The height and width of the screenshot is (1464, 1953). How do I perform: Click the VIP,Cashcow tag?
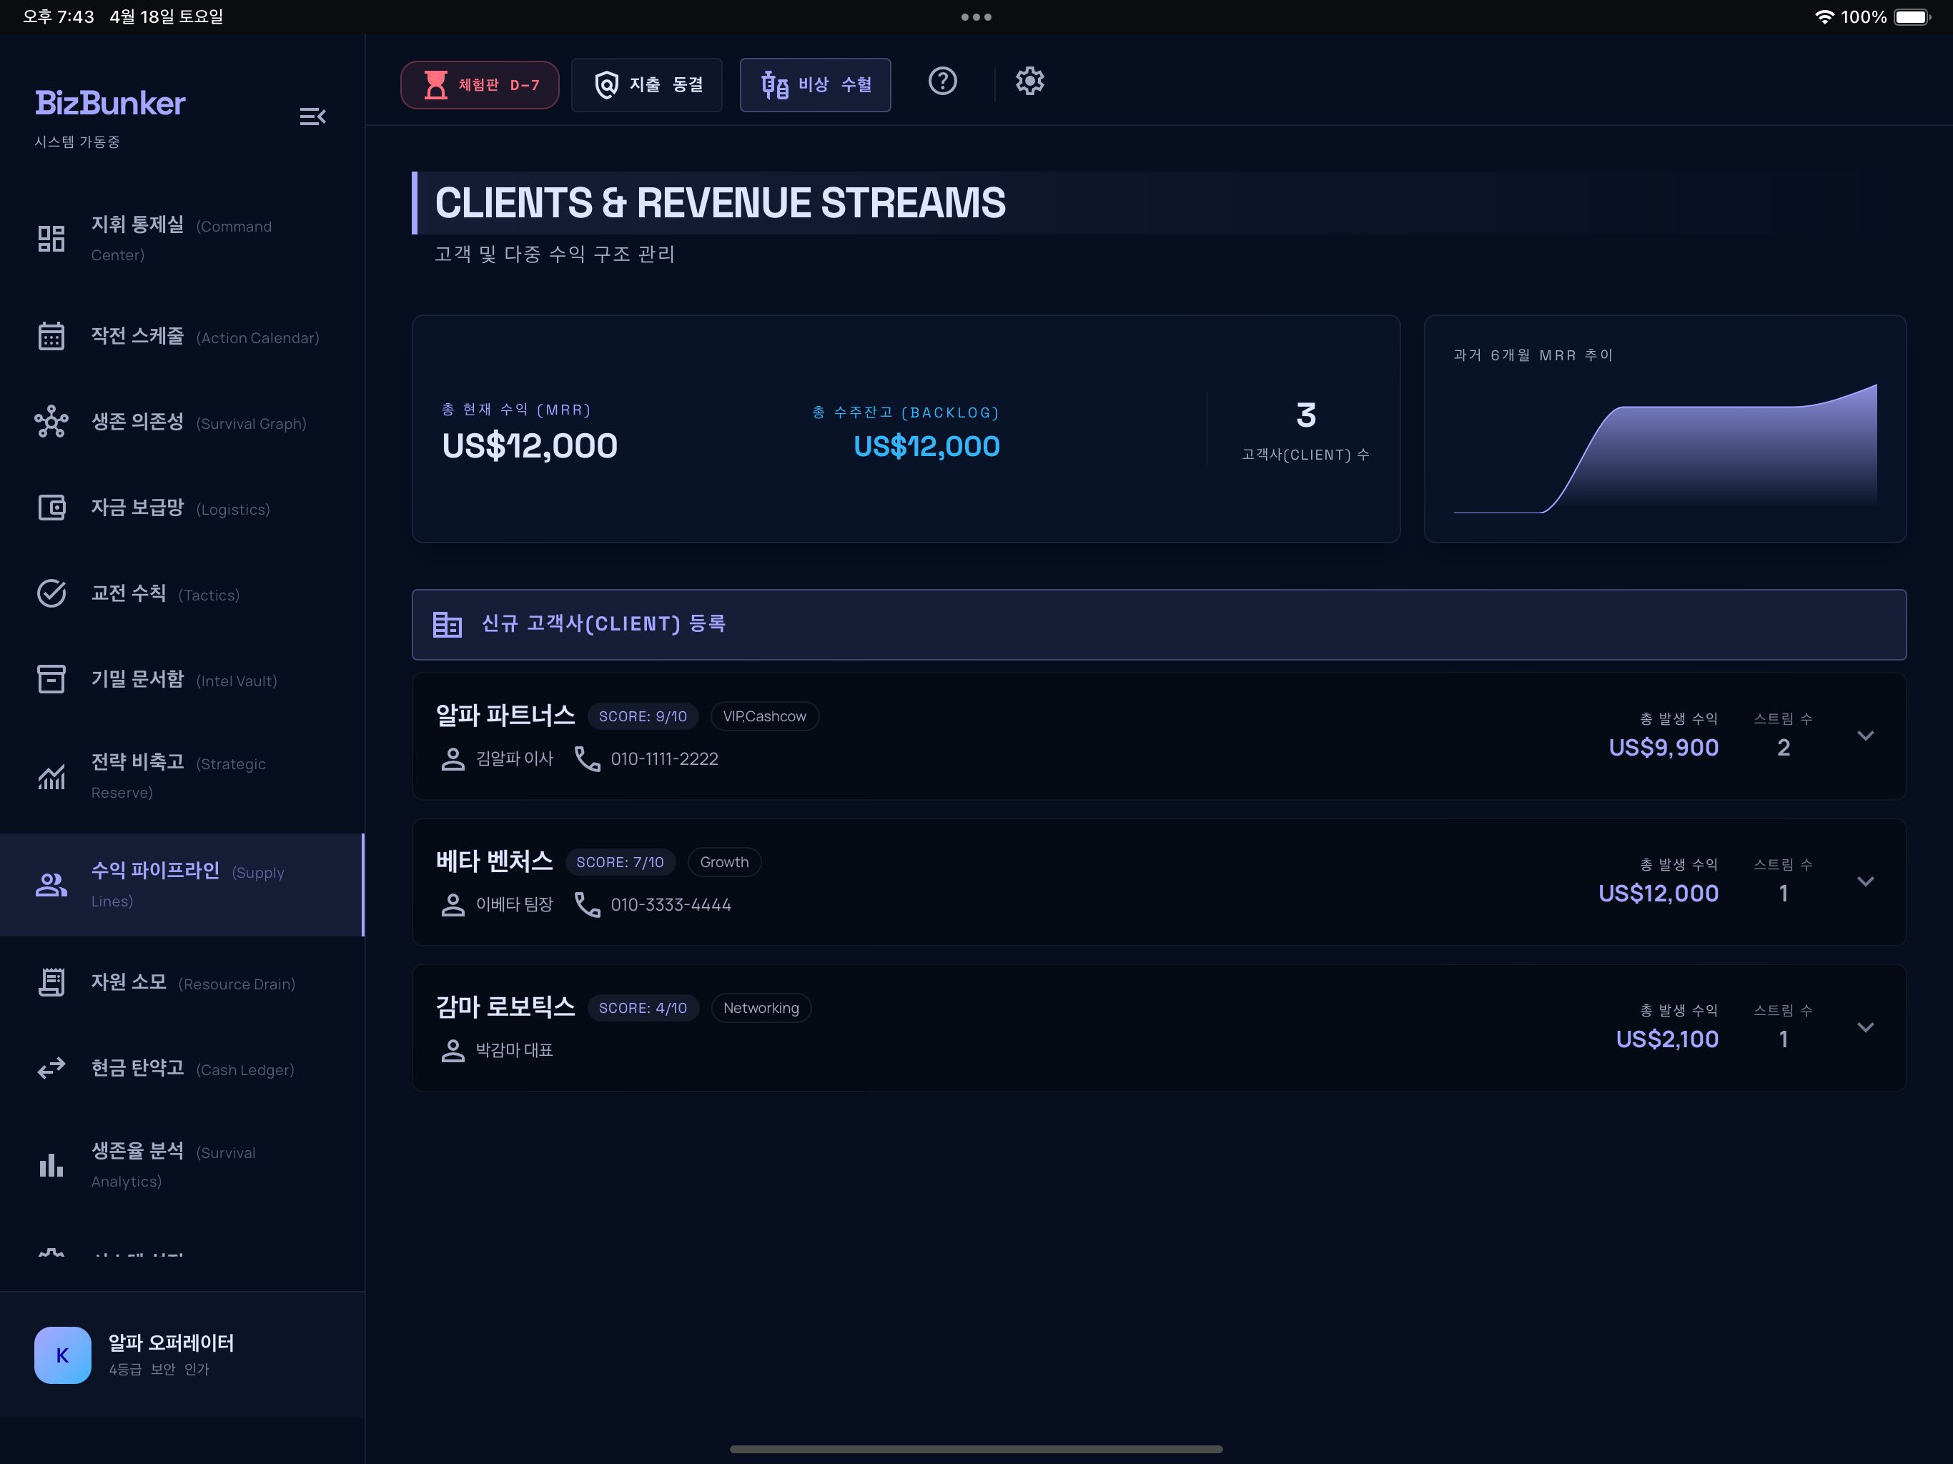click(x=765, y=716)
